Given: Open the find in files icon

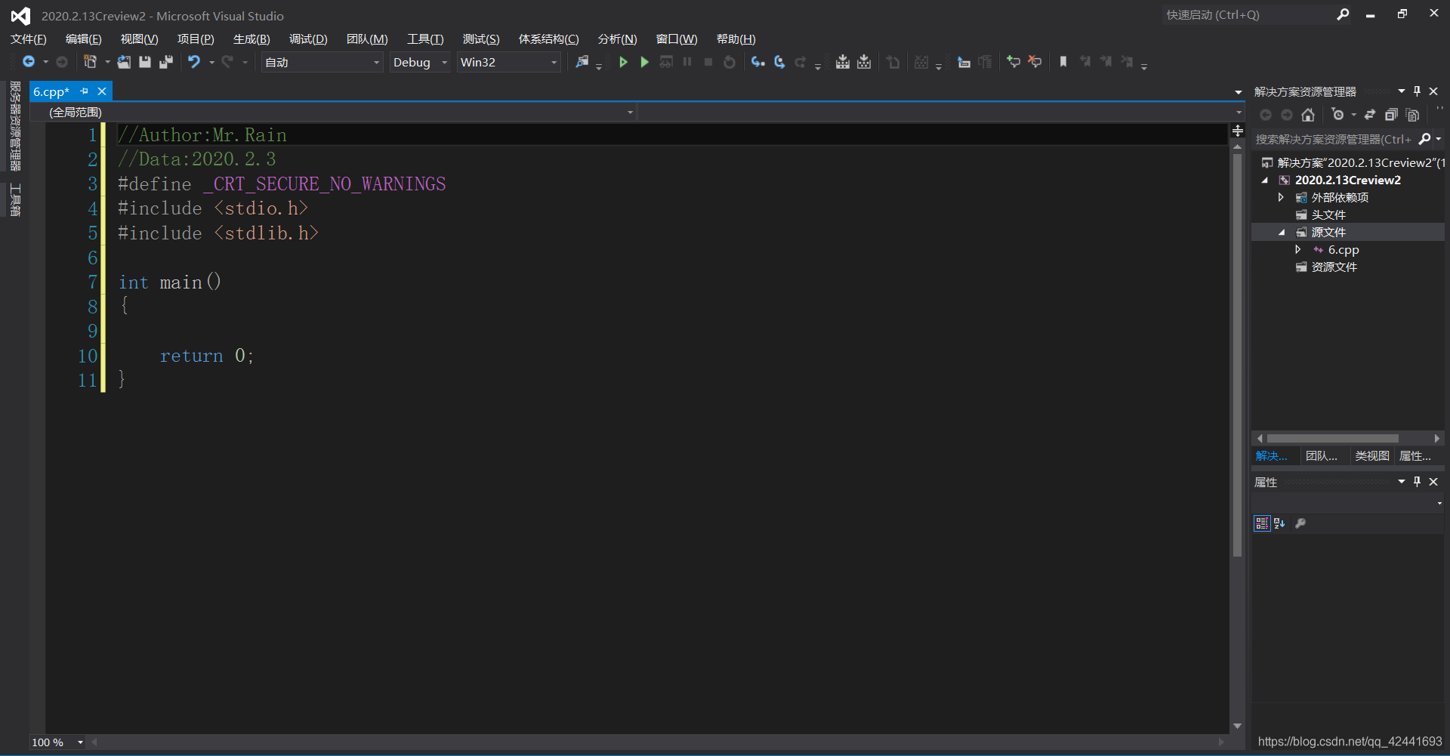Looking at the screenshot, I should click(x=582, y=62).
